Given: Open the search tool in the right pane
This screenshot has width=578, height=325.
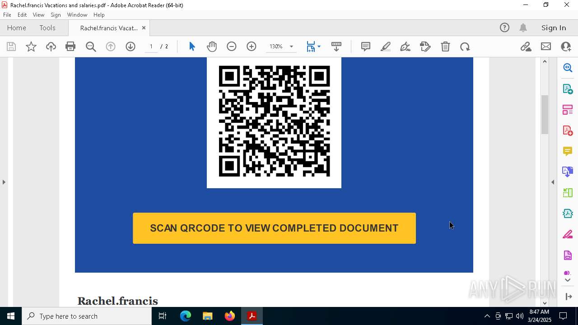Looking at the screenshot, I should 568,68.
